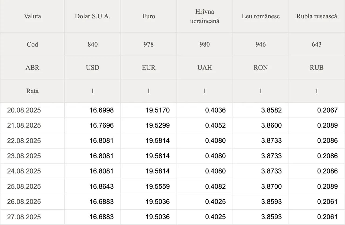Select the 20.08.2025 date row
The image size is (345, 225).
pos(172,110)
